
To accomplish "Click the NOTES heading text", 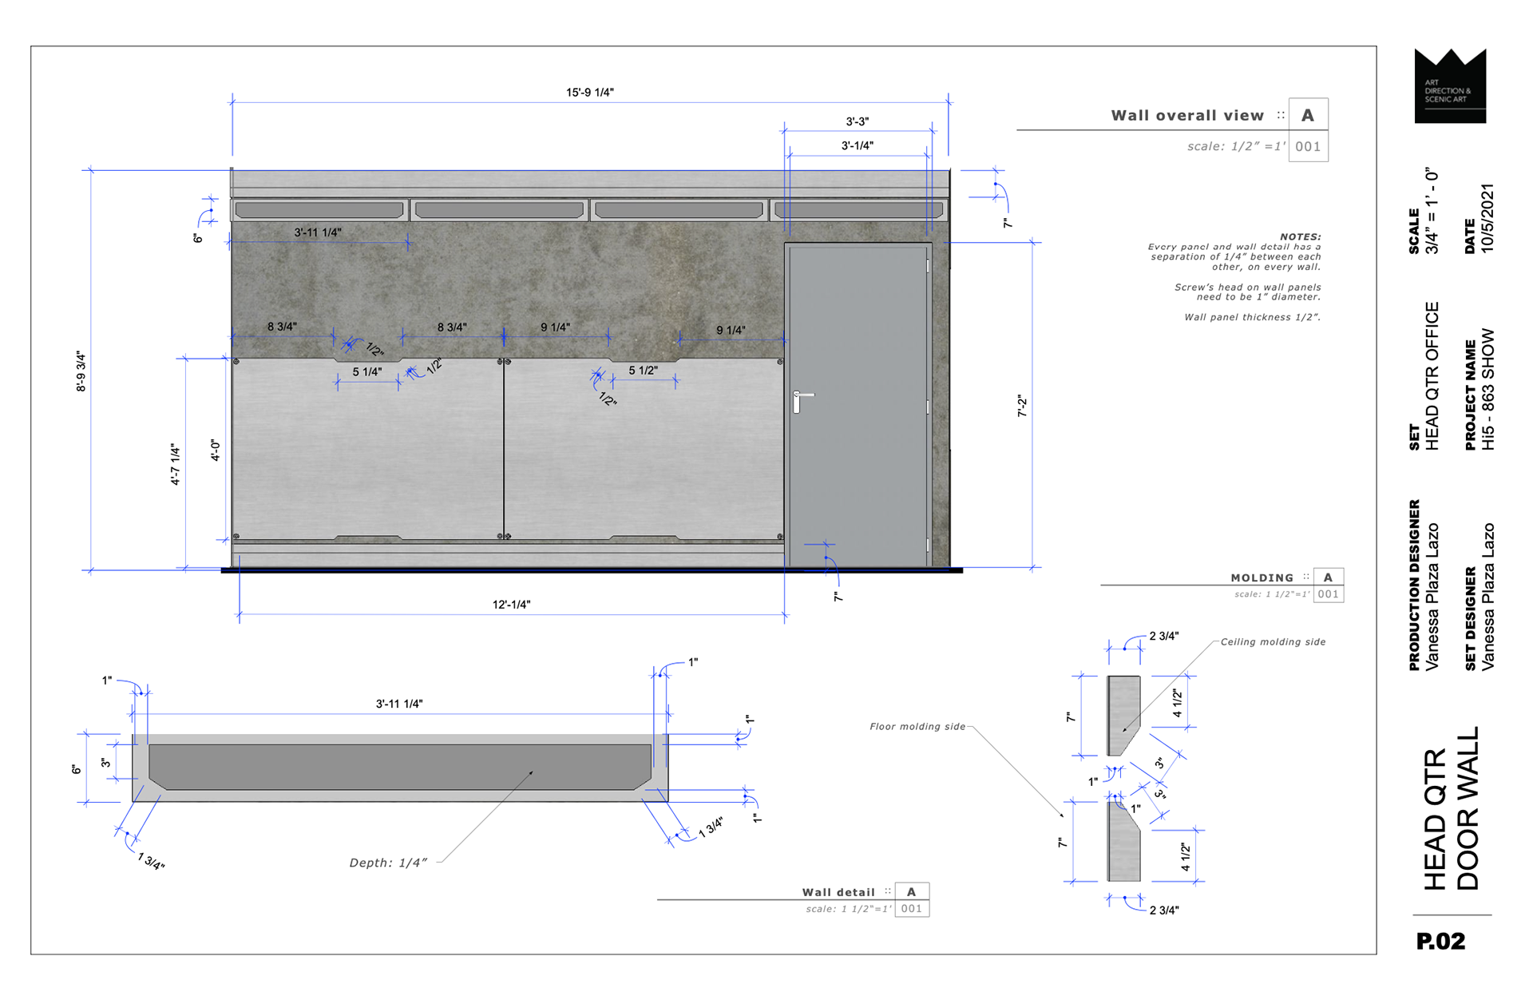I will 1300,237.
